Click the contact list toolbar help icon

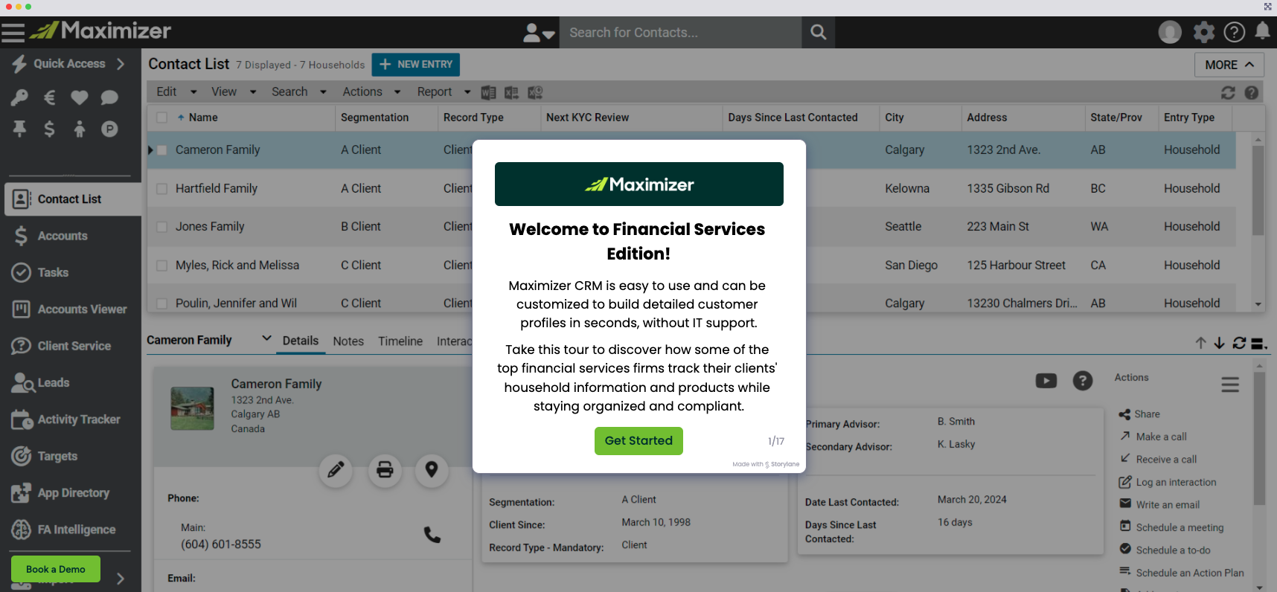[1252, 92]
